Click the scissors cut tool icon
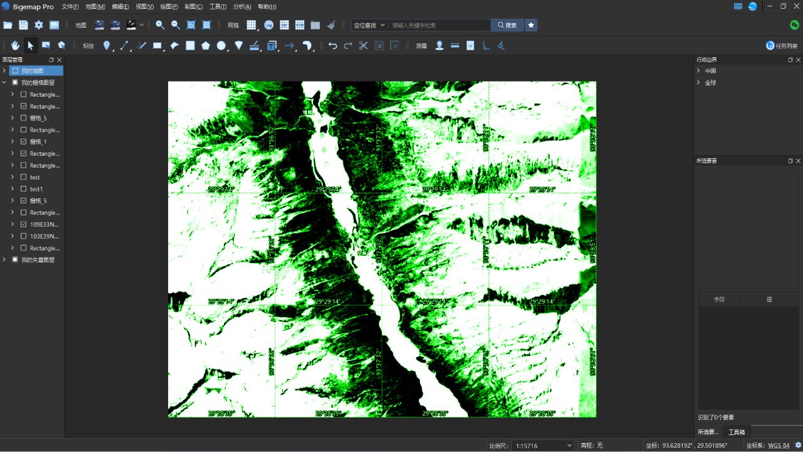The height and width of the screenshot is (452, 803). [x=363, y=45]
